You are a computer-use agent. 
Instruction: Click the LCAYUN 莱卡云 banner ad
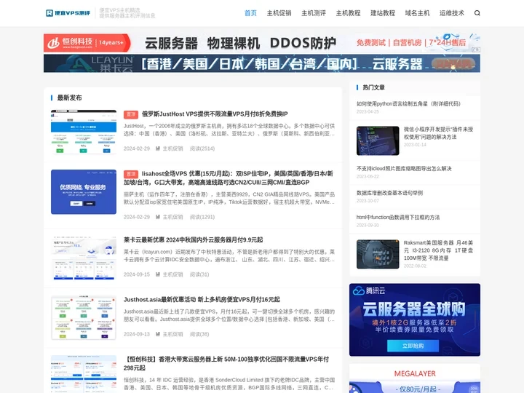click(x=262, y=63)
